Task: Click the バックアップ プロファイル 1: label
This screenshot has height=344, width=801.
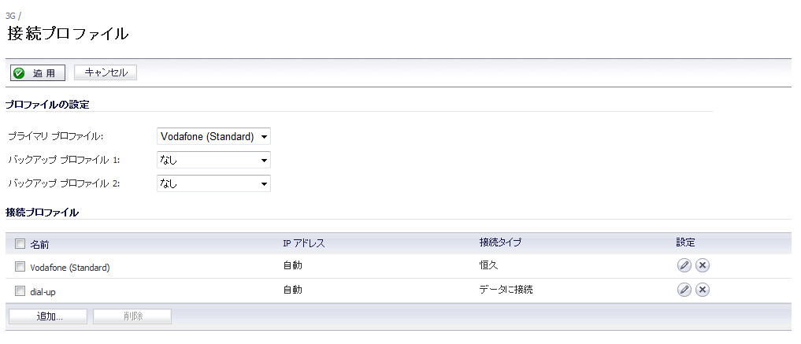Action: [64, 160]
